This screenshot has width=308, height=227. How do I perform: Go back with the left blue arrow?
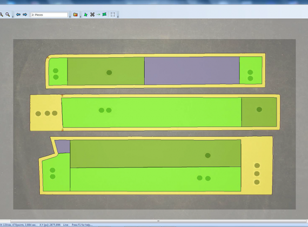[x=18, y=15]
